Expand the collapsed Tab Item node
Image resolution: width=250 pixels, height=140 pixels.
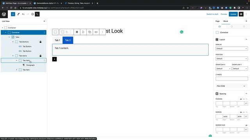coord(16,70)
